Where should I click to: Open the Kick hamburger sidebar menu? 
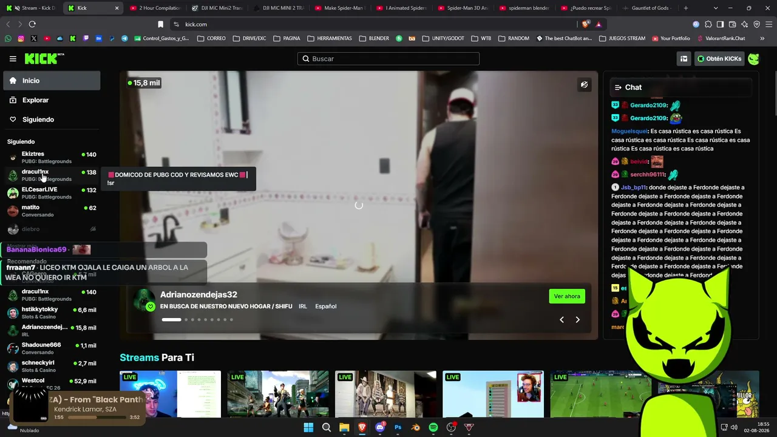pos(13,59)
